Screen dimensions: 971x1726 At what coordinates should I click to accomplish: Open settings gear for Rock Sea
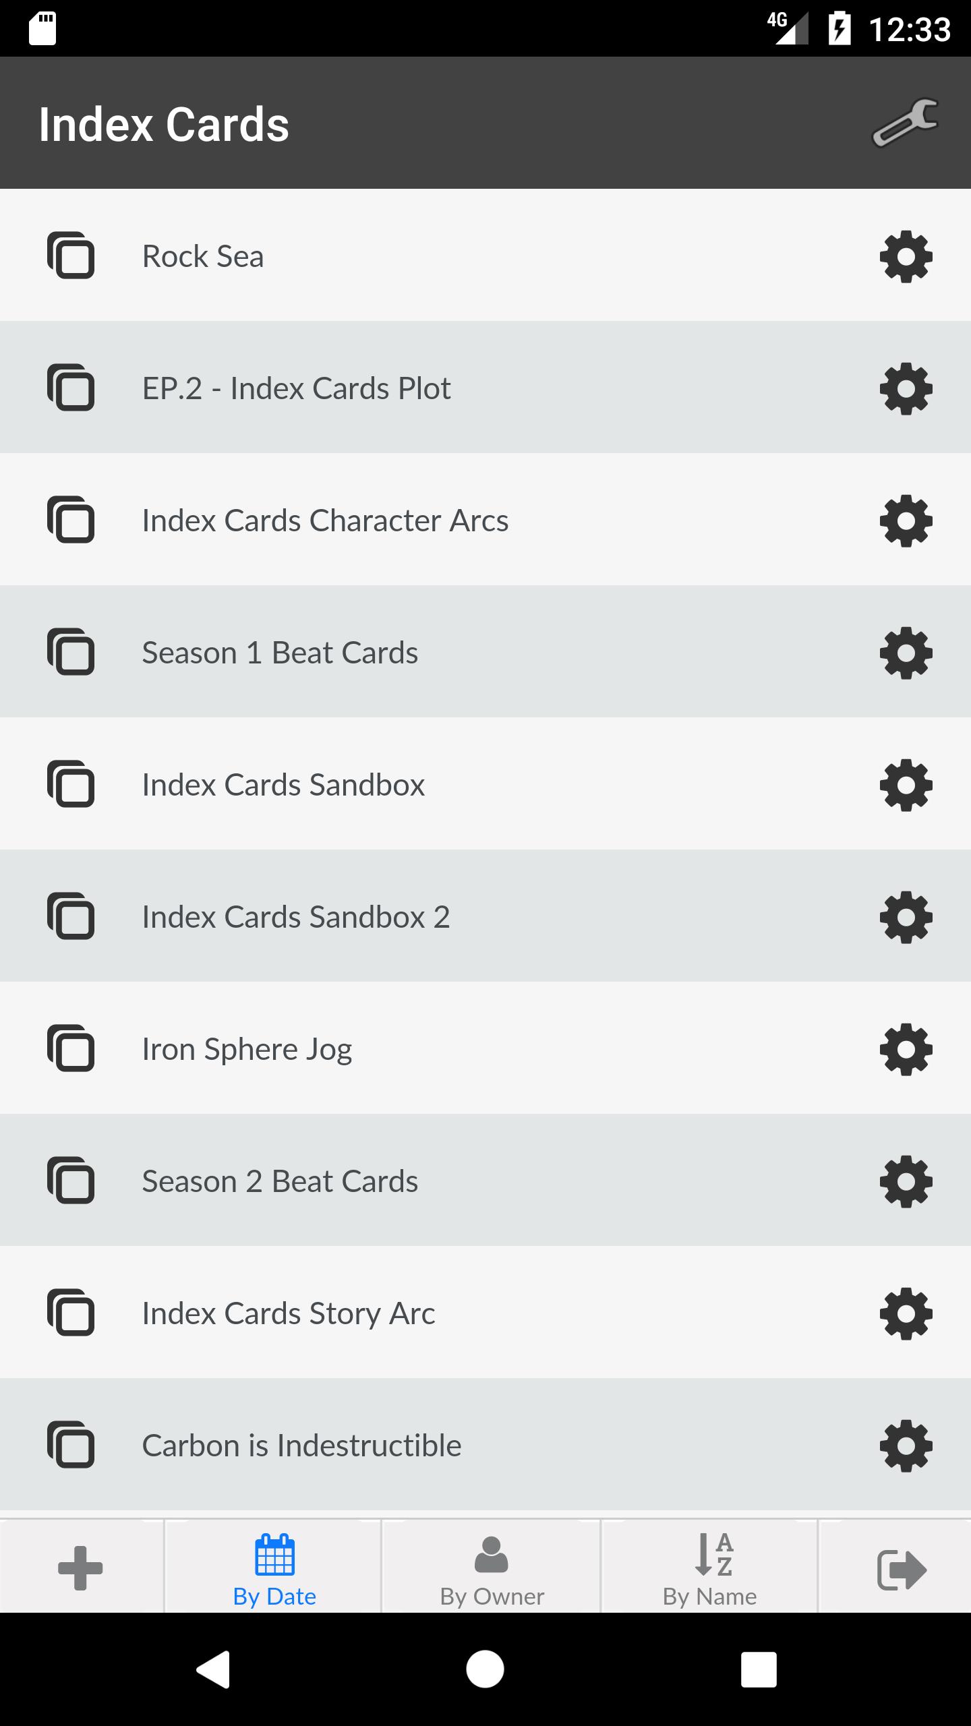[x=906, y=256]
